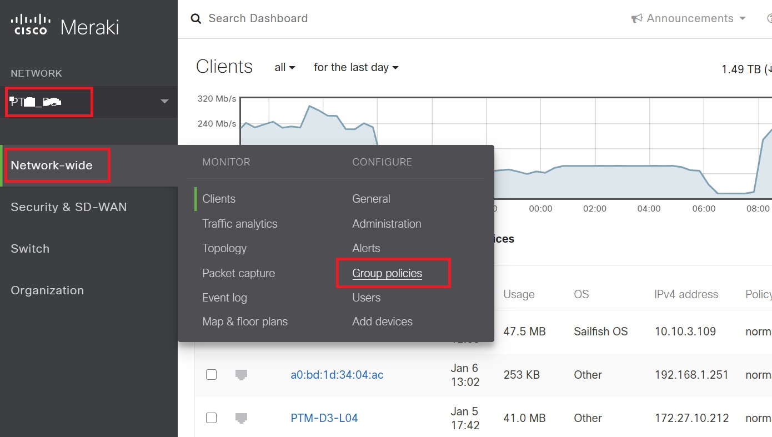This screenshot has height=437, width=772.
Task: Open client PTM-D3-L04 link
Action: pos(324,418)
